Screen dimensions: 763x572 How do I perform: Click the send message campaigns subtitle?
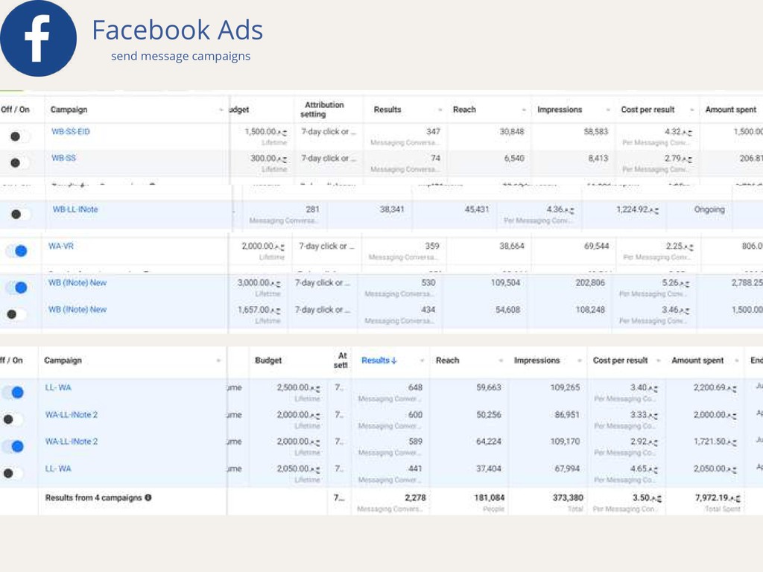(180, 56)
